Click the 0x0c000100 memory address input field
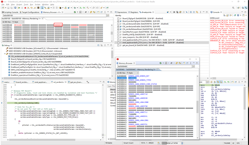The width and height of the screenshot is (249, 145). pos(54,15)
